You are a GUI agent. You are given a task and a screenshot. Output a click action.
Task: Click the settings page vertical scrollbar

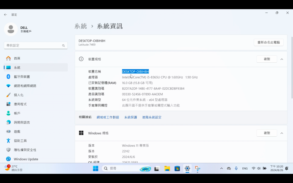(x=292, y=67)
